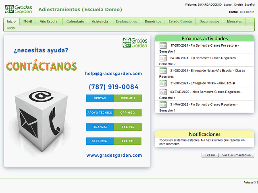Image resolution: width=258 pixels, height=193 pixels.
Task: Click 31-DIC-2021 Entrega de Notas Clases Regulares entry
Action: (x=204, y=73)
